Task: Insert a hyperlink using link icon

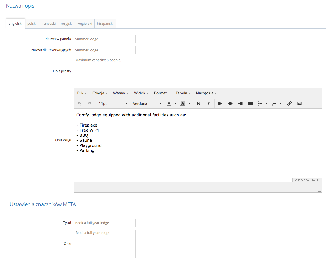Action: click(289, 103)
